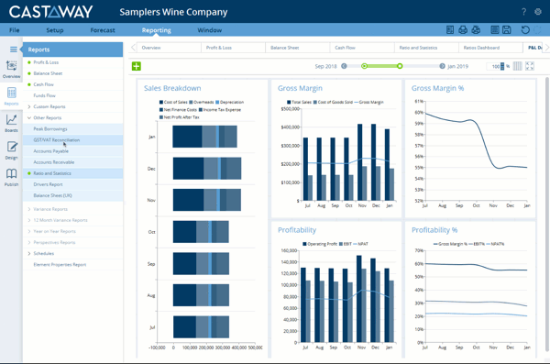550x364 pixels.
Task: Open the Boards sidebar section
Action: pyautogui.click(x=11, y=124)
